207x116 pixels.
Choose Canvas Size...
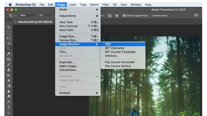78,40
